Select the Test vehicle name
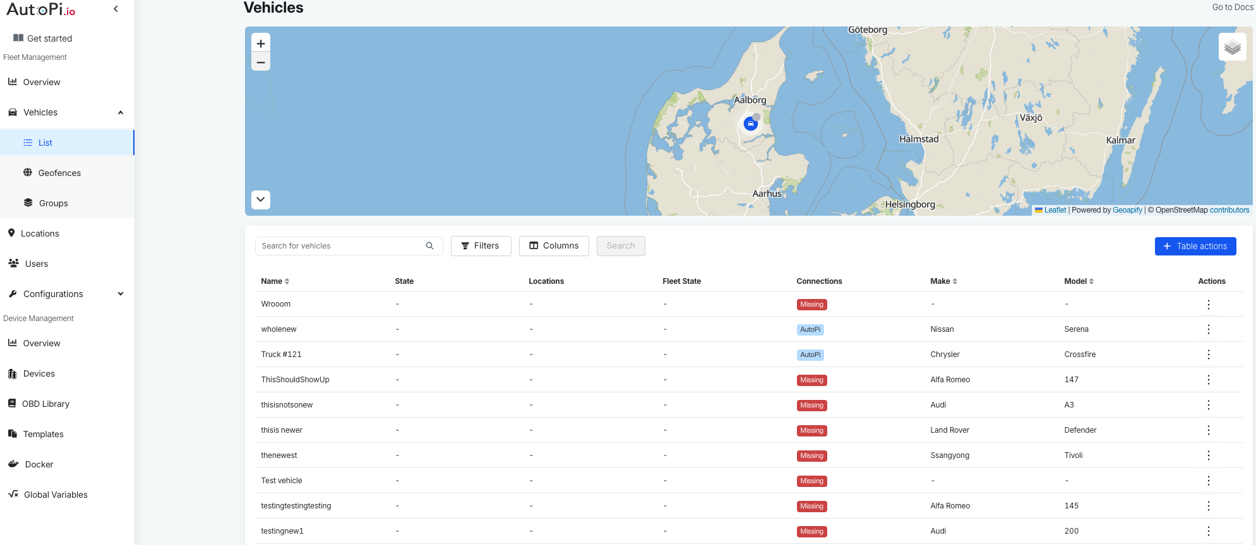The width and height of the screenshot is (1256, 545). (x=282, y=481)
